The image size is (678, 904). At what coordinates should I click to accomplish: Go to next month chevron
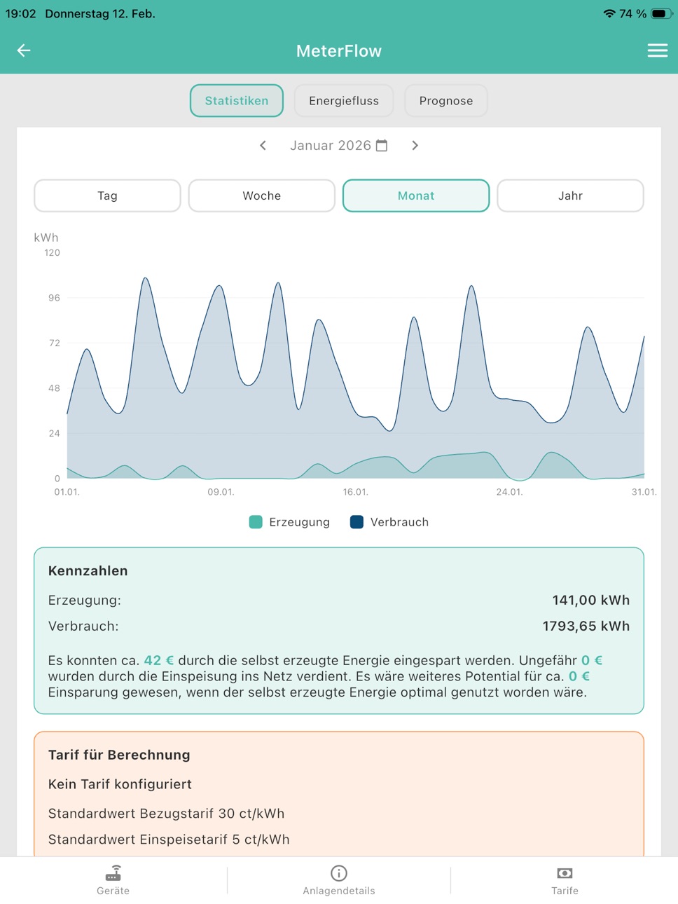[415, 145]
